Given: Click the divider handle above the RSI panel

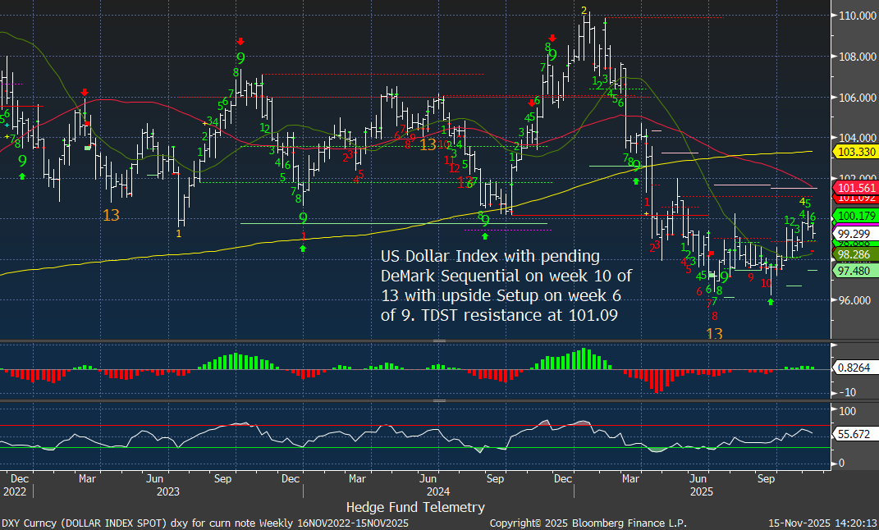Looking at the screenshot, I should [x=439, y=400].
